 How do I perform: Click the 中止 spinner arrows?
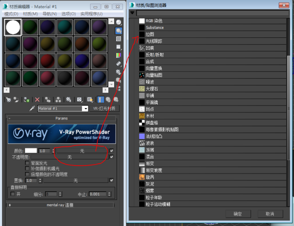click(x=109, y=194)
